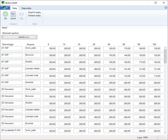
Task: Click the Lupa zoom slider handle
Action: pyautogui.click(x=157, y=137)
